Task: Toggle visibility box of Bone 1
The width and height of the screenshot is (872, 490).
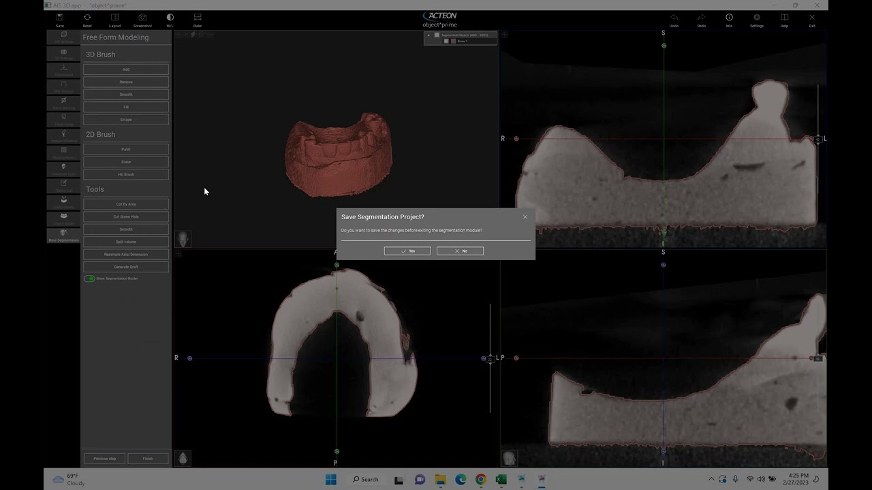Action: (446, 41)
